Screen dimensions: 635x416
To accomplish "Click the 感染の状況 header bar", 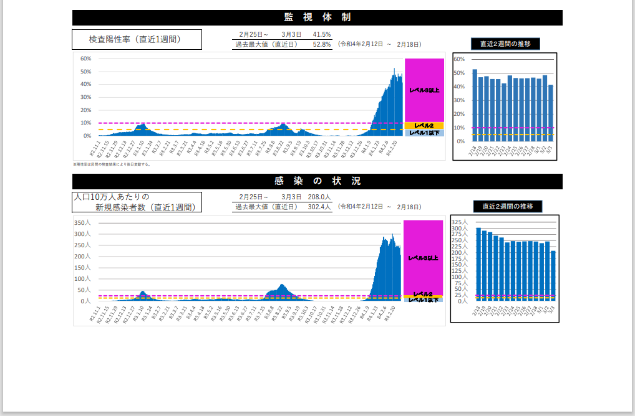I will [x=317, y=181].
